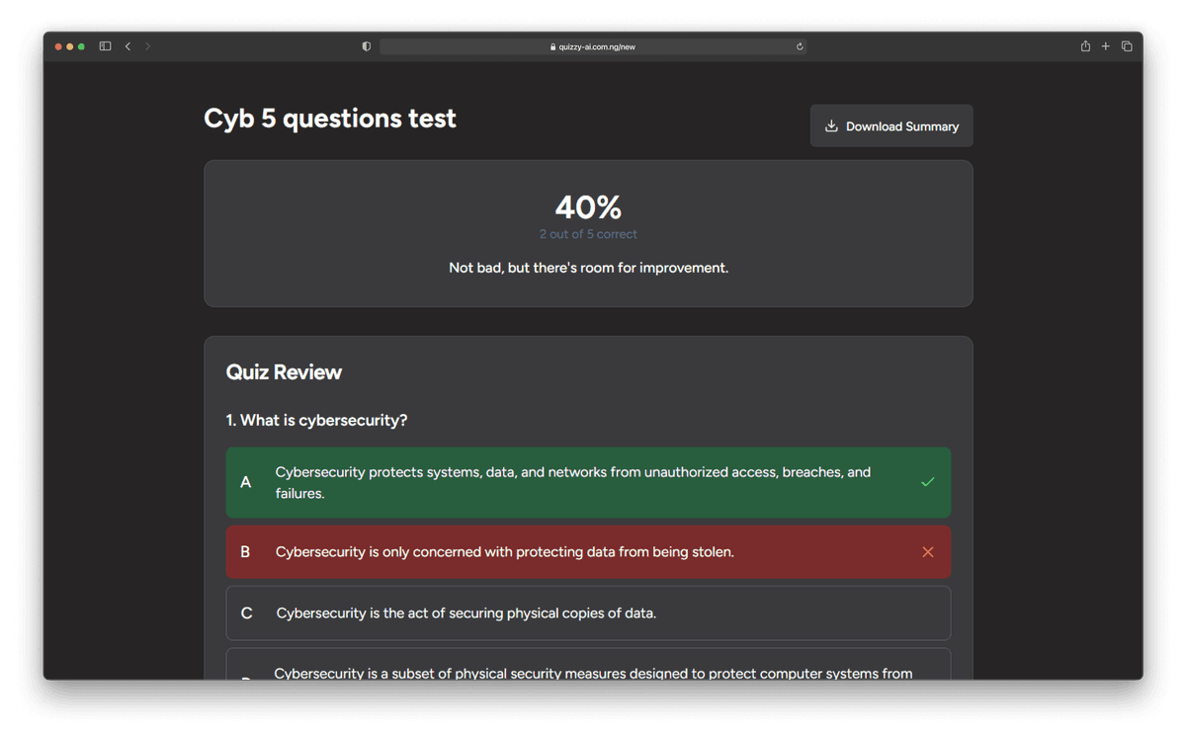Select answer option C for question 1
This screenshot has height=734, width=1186.
[x=588, y=612]
